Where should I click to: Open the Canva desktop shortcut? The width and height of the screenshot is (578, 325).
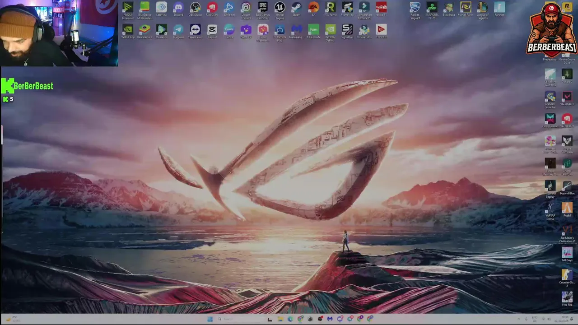point(229,32)
